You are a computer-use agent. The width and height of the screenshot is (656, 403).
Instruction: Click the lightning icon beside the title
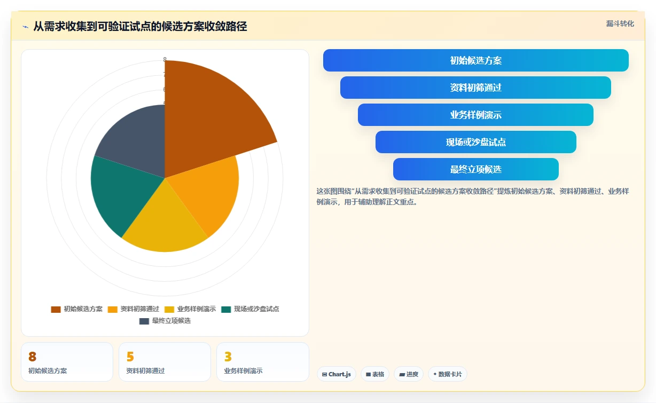click(25, 27)
